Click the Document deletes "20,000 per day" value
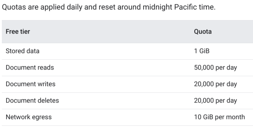This screenshot has height=130, width=253. pyautogui.click(x=215, y=101)
